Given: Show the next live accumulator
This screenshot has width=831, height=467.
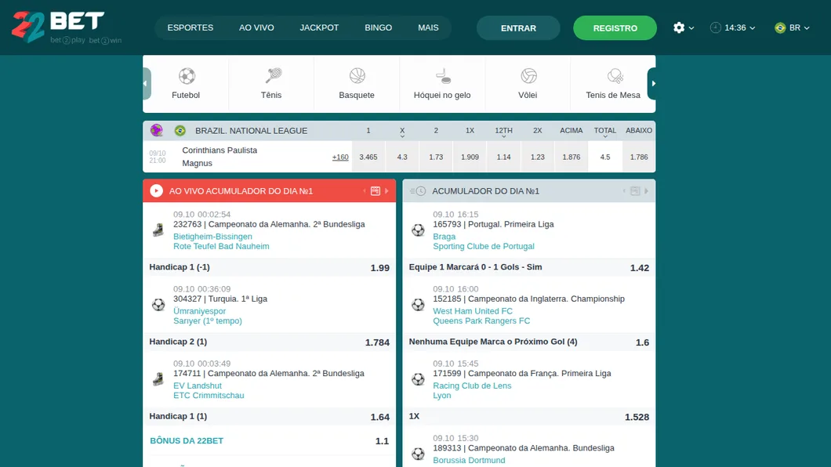Looking at the screenshot, I should [386, 190].
